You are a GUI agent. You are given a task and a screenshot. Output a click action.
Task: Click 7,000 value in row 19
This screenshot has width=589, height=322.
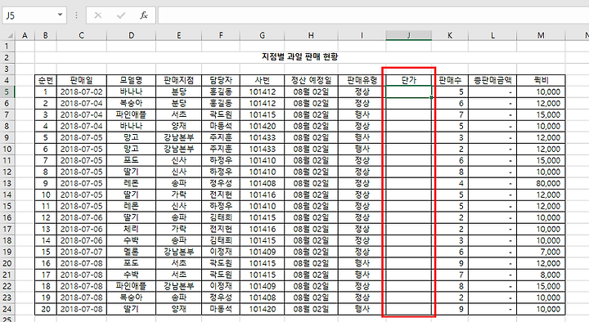541,252
